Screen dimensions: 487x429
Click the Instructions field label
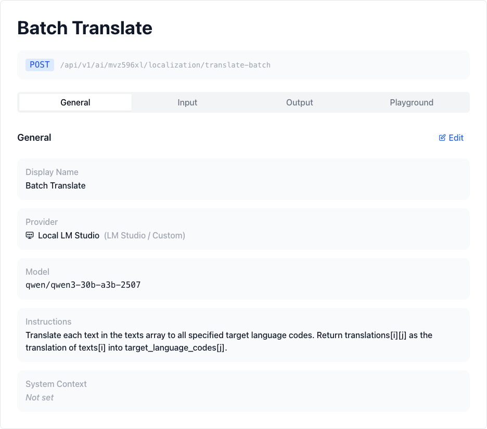tap(48, 321)
